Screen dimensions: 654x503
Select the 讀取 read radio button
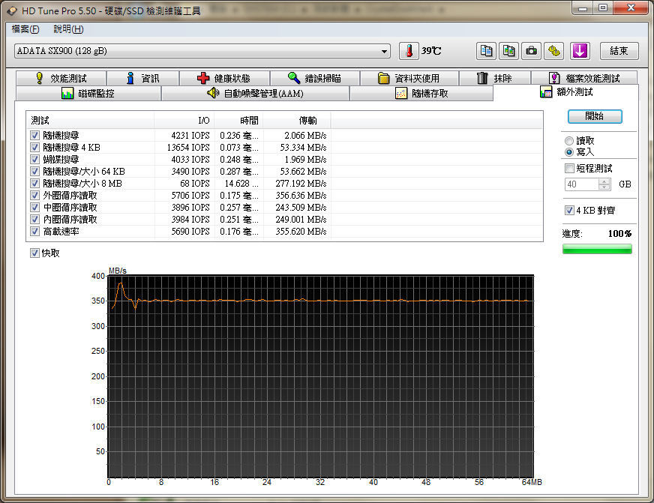pyautogui.click(x=569, y=141)
